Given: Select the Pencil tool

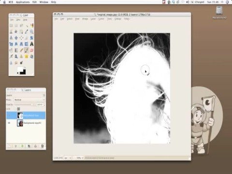Looking at the screenshot, I should pyautogui.click(x=21, y=50).
